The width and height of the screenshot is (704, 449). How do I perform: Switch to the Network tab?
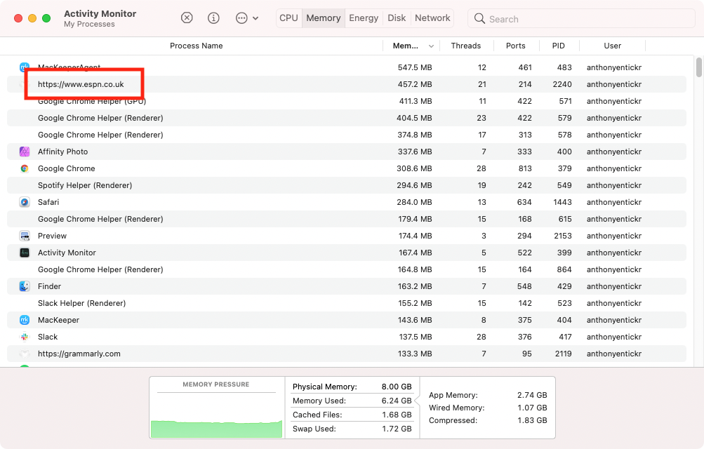pos(432,18)
